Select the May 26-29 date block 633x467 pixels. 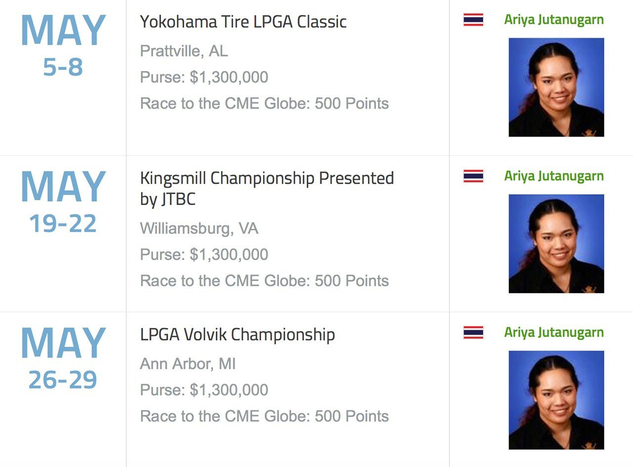coord(63,358)
